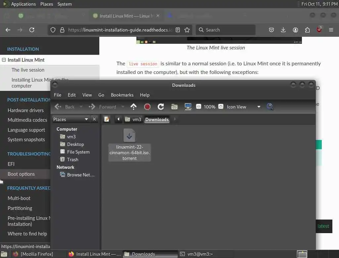339x258 pixels.
Task: Stop loading in file manager
Action: (147, 107)
